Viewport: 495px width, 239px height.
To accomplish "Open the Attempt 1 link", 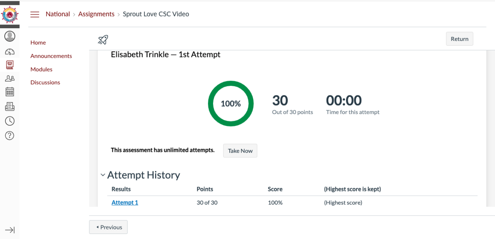I will point(125,203).
